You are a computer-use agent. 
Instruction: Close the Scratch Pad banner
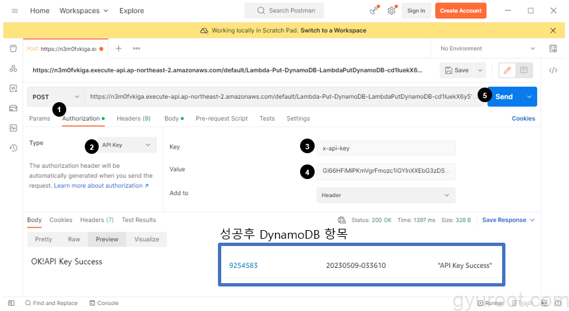tap(553, 31)
